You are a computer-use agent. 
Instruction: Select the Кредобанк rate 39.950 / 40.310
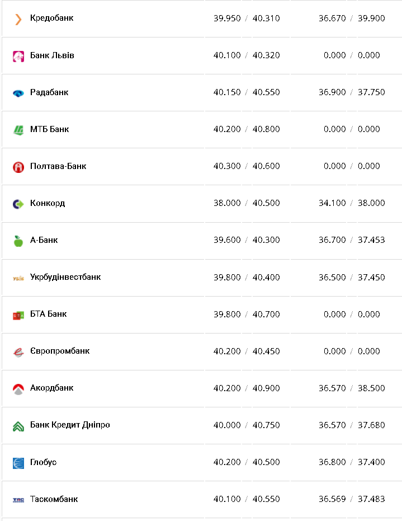tap(247, 18)
